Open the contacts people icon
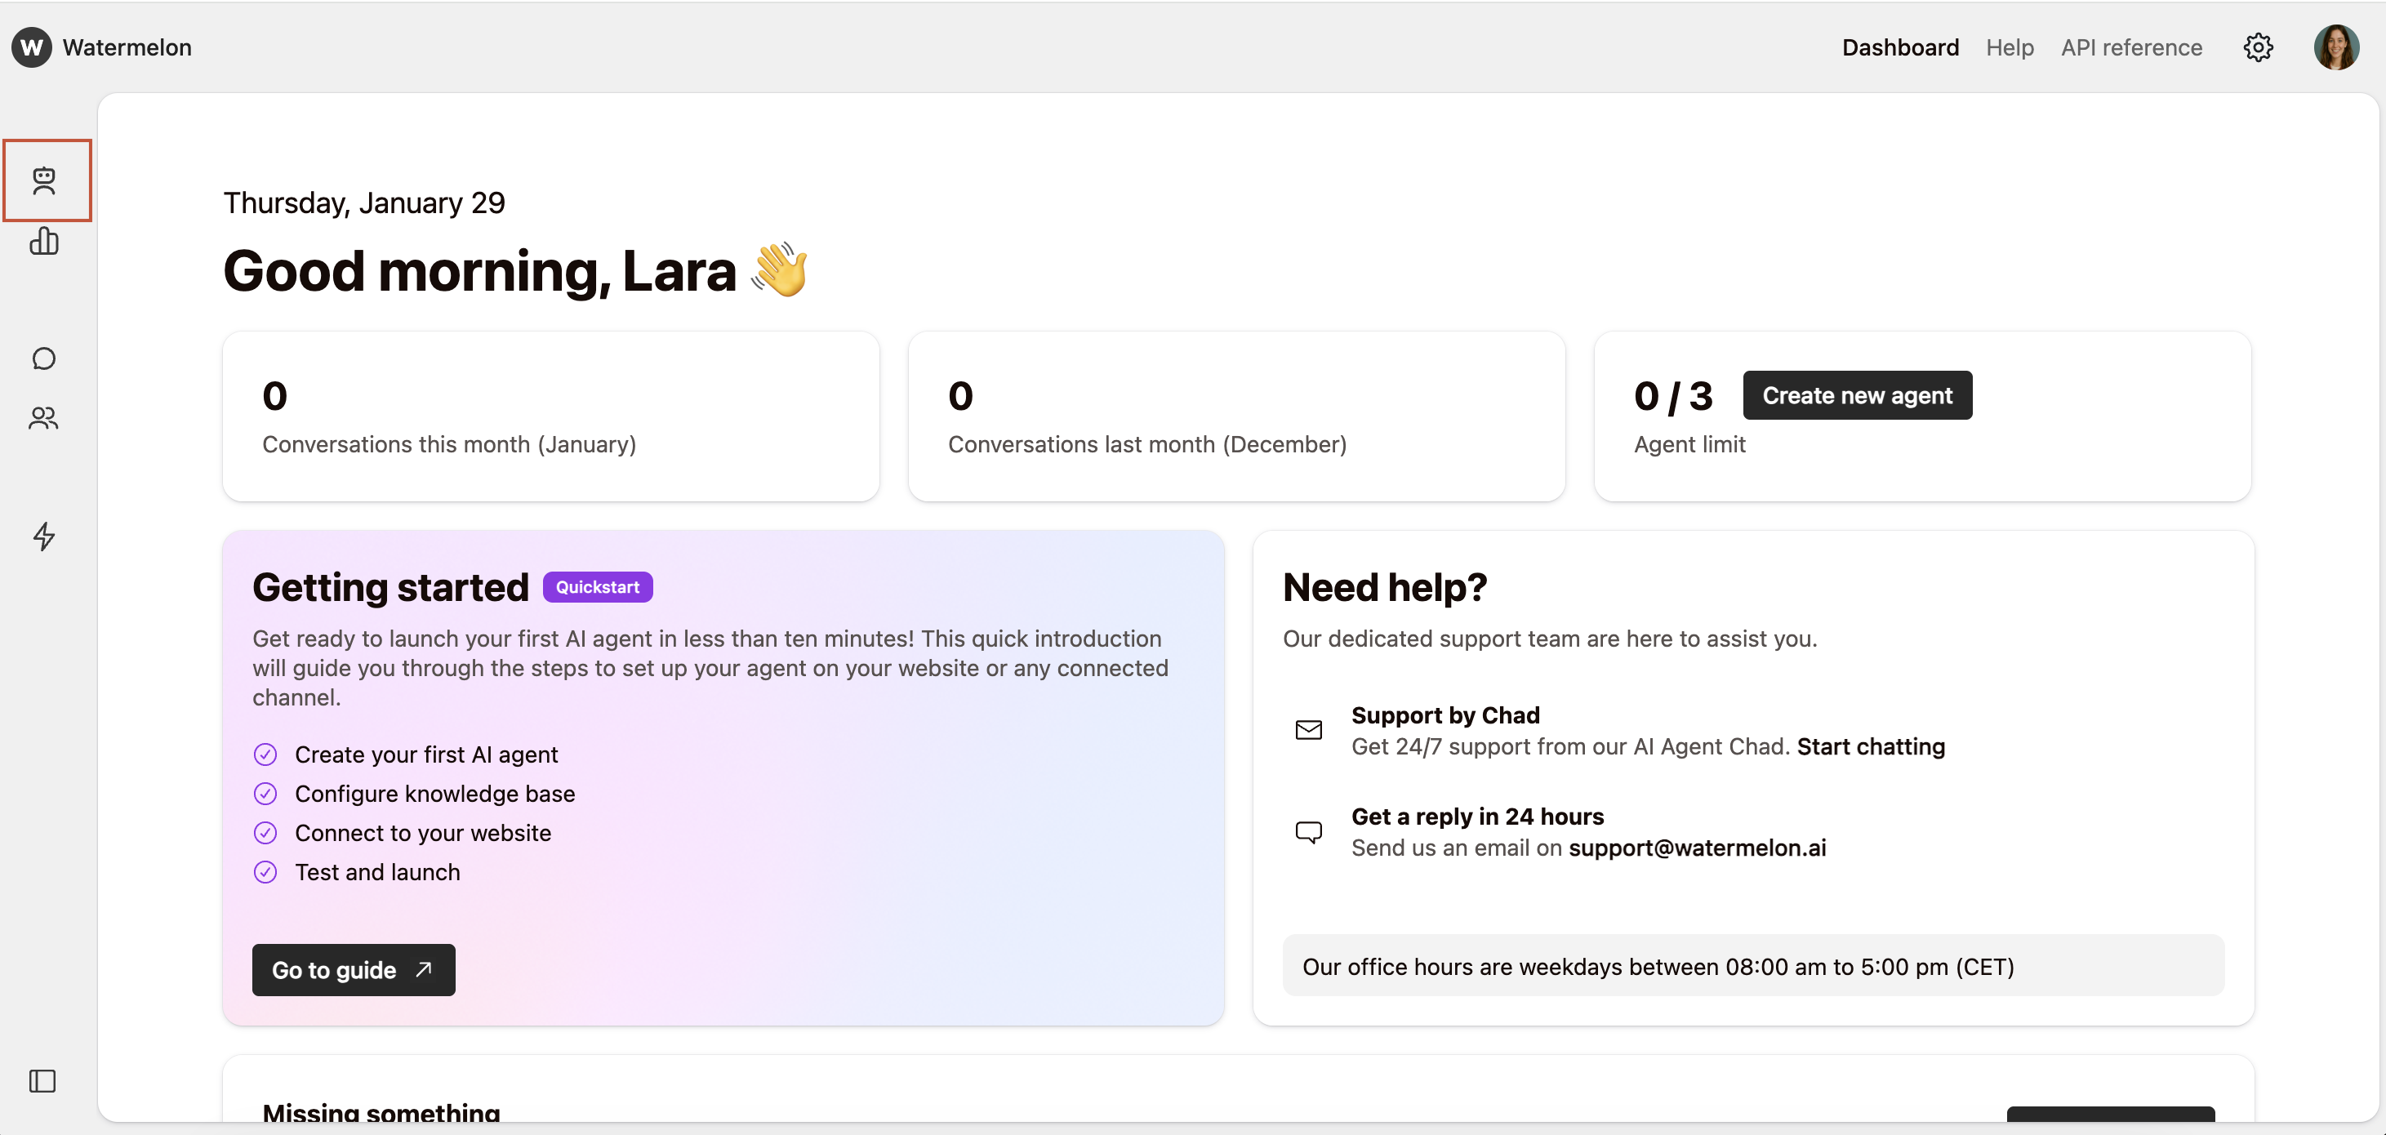2386x1135 pixels. pos(44,419)
